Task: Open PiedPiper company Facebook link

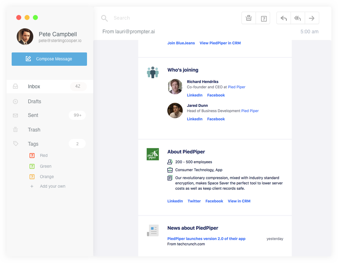Action: coord(214,201)
